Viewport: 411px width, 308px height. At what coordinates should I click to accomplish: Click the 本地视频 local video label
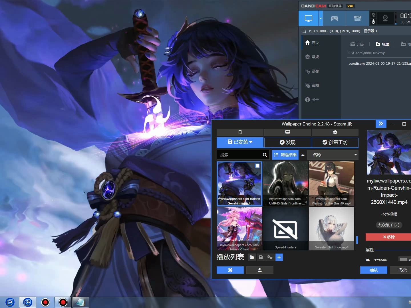[x=389, y=214]
